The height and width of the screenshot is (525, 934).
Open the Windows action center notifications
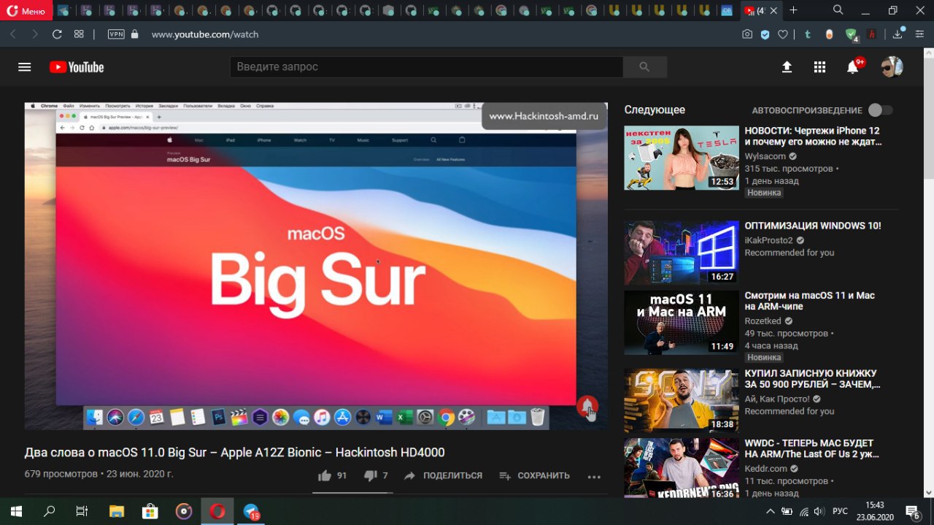tap(913, 511)
